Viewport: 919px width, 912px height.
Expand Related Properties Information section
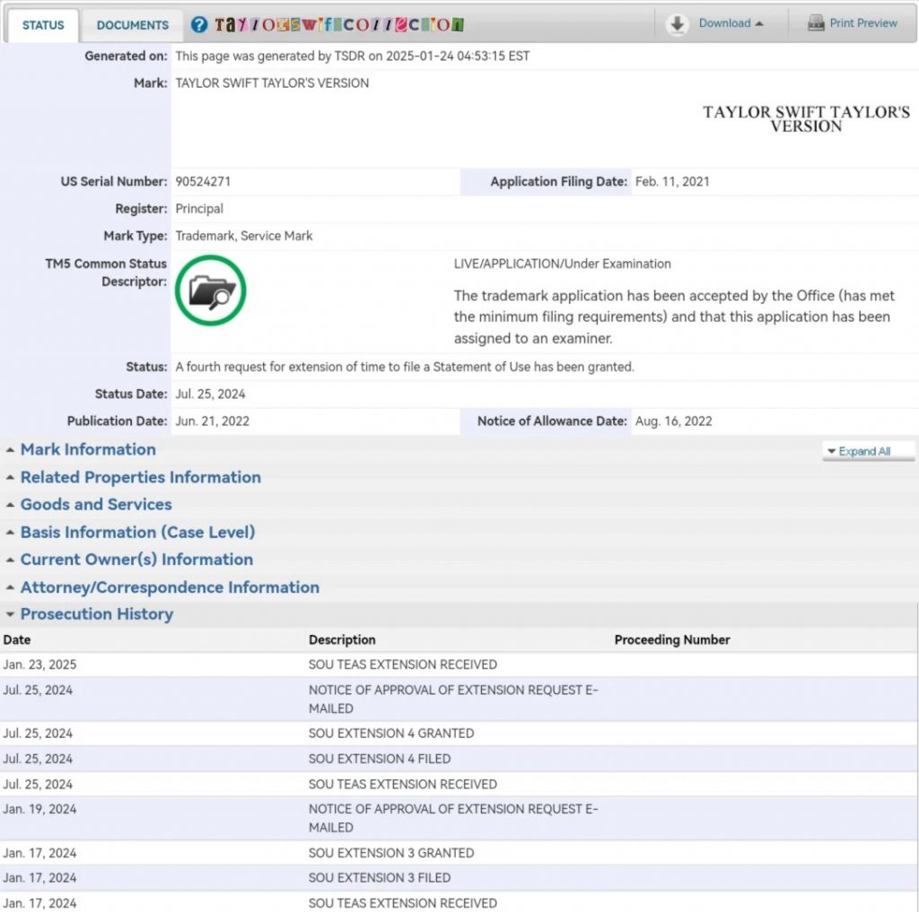[140, 477]
